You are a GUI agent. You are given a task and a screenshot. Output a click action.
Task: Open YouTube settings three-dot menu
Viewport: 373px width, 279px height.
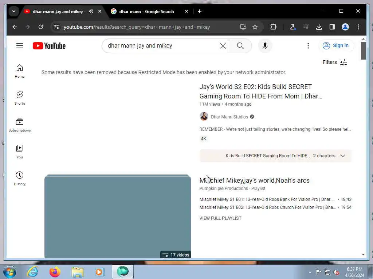(x=308, y=45)
